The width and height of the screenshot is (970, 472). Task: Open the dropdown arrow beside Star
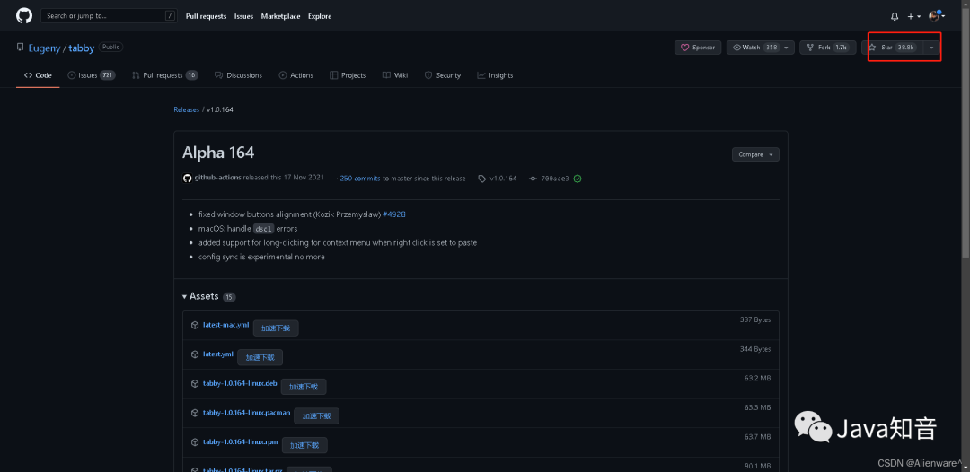click(931, 48)
